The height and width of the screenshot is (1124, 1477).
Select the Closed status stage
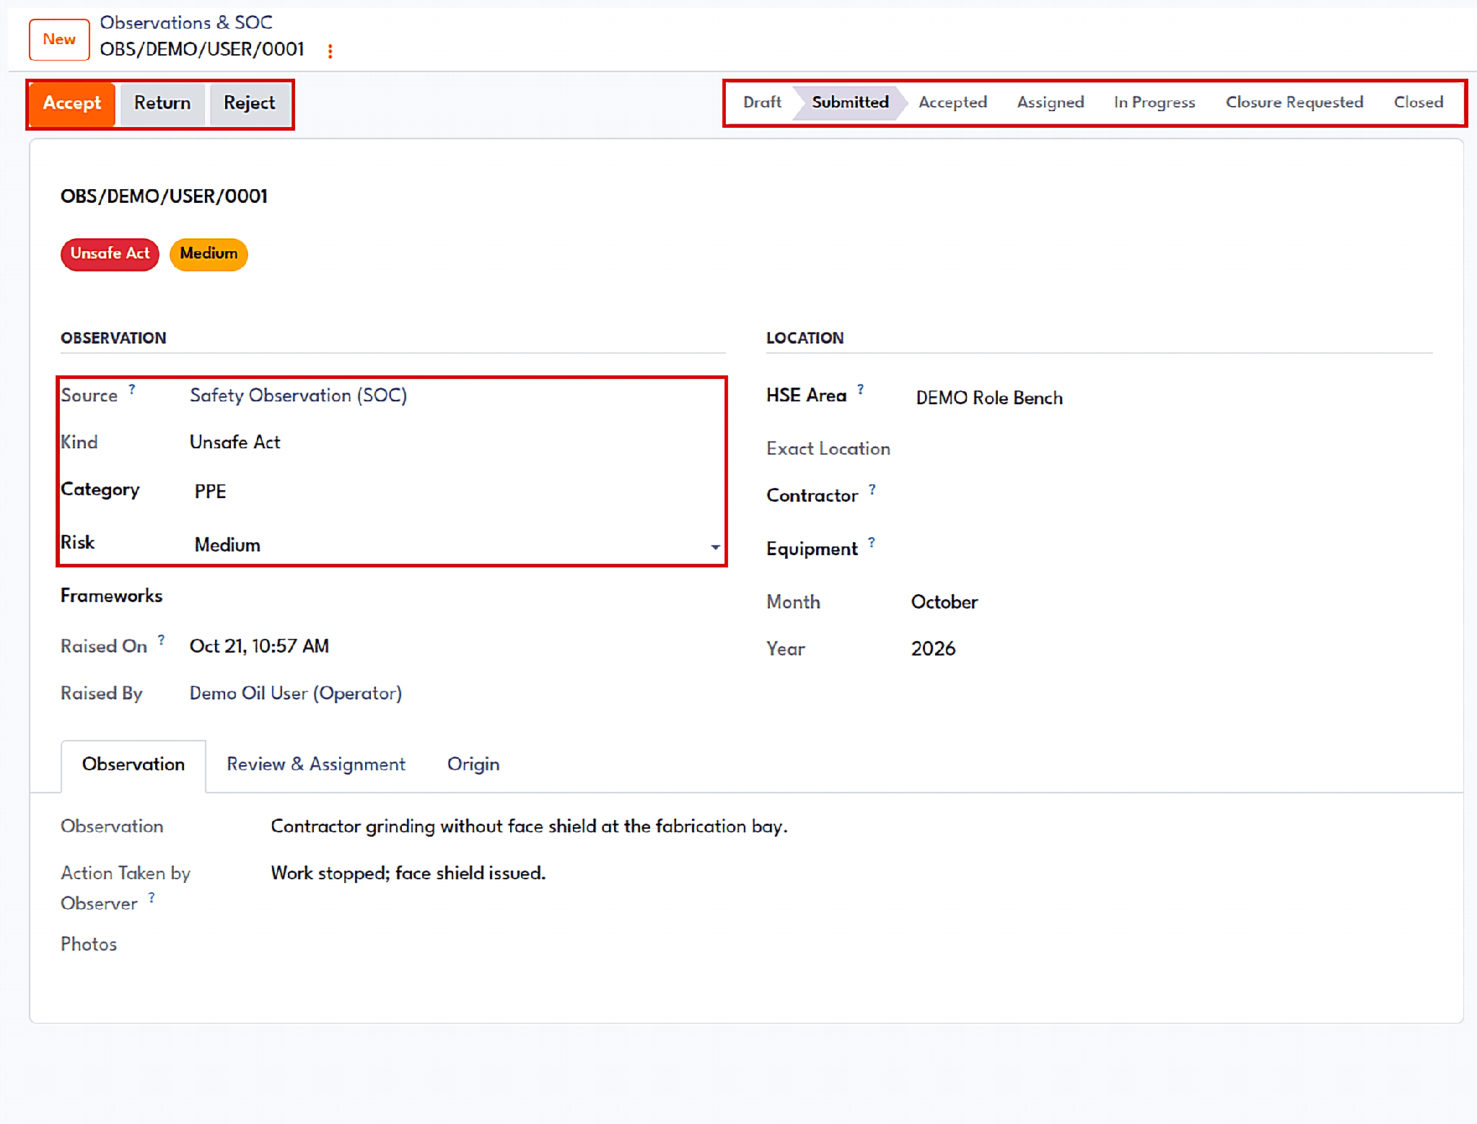1419,103
